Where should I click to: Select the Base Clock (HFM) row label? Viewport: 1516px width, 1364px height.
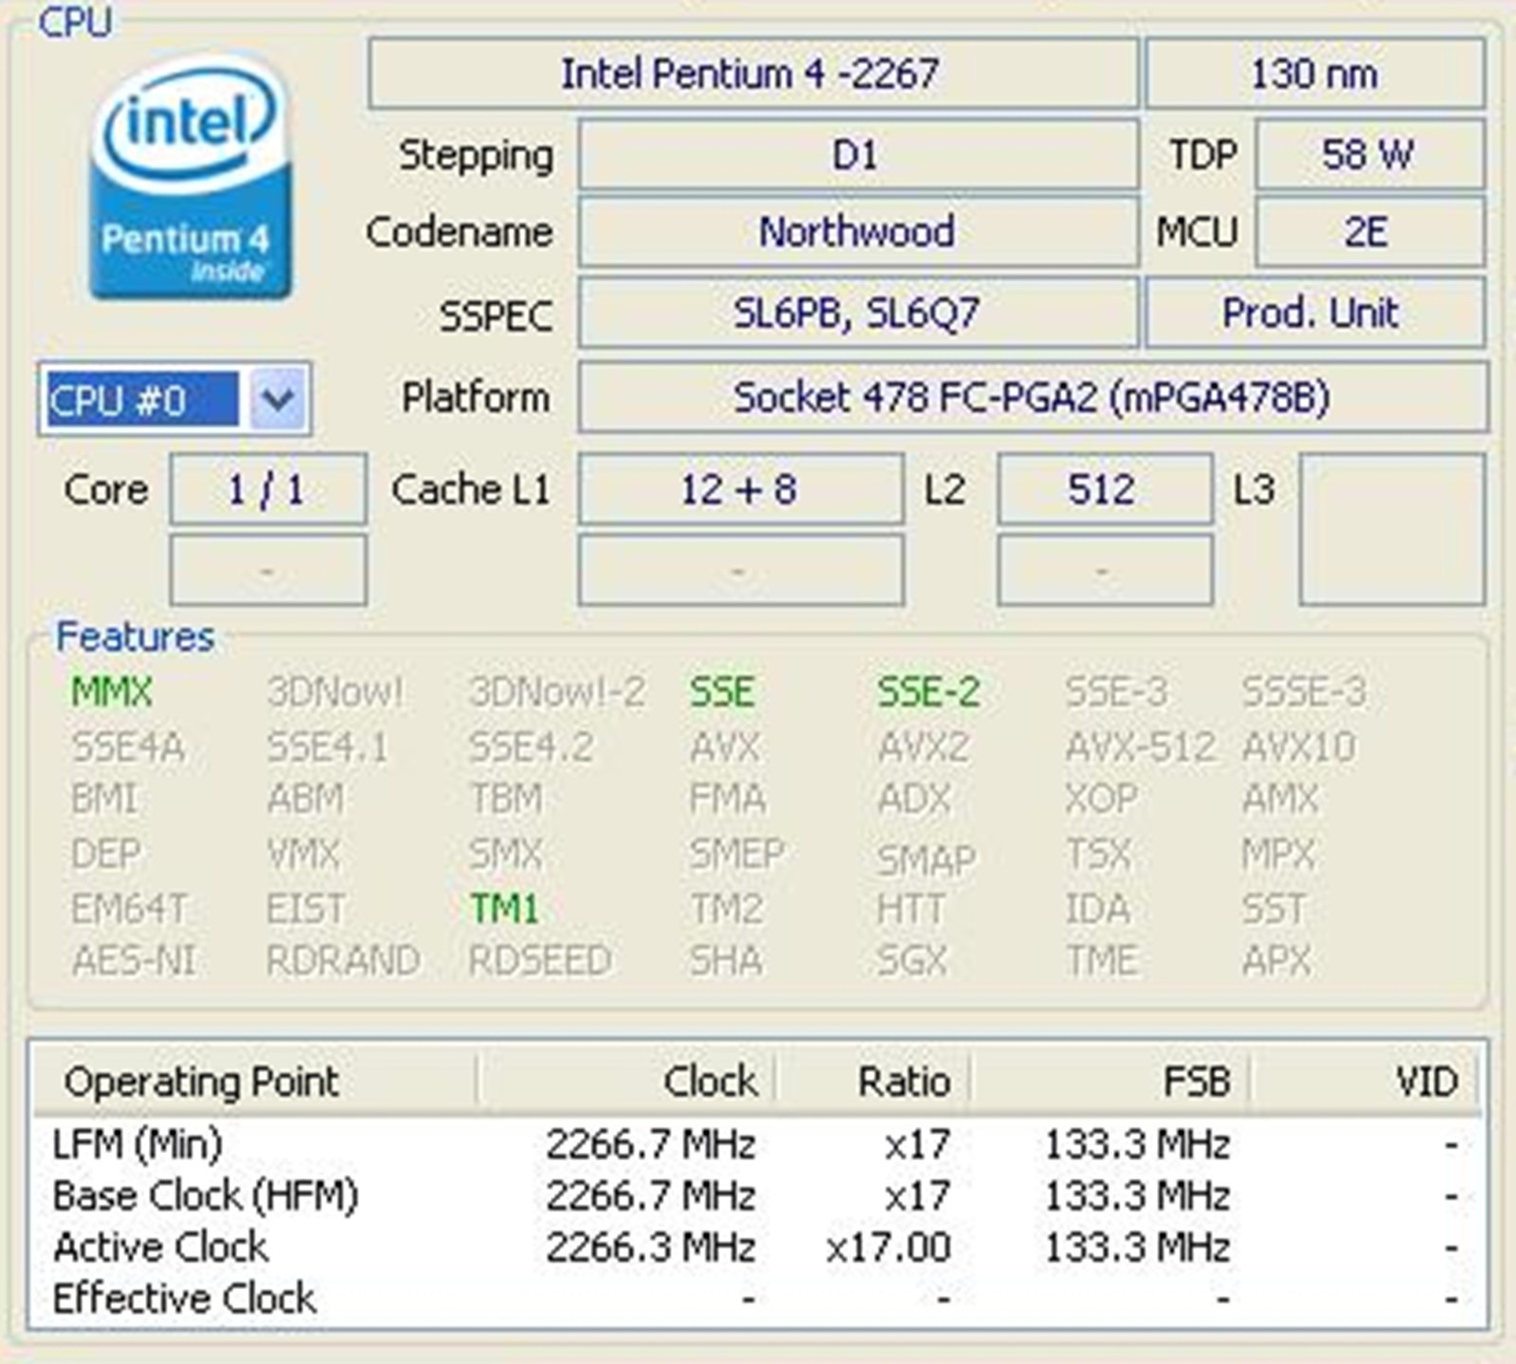coord(206,1195)
